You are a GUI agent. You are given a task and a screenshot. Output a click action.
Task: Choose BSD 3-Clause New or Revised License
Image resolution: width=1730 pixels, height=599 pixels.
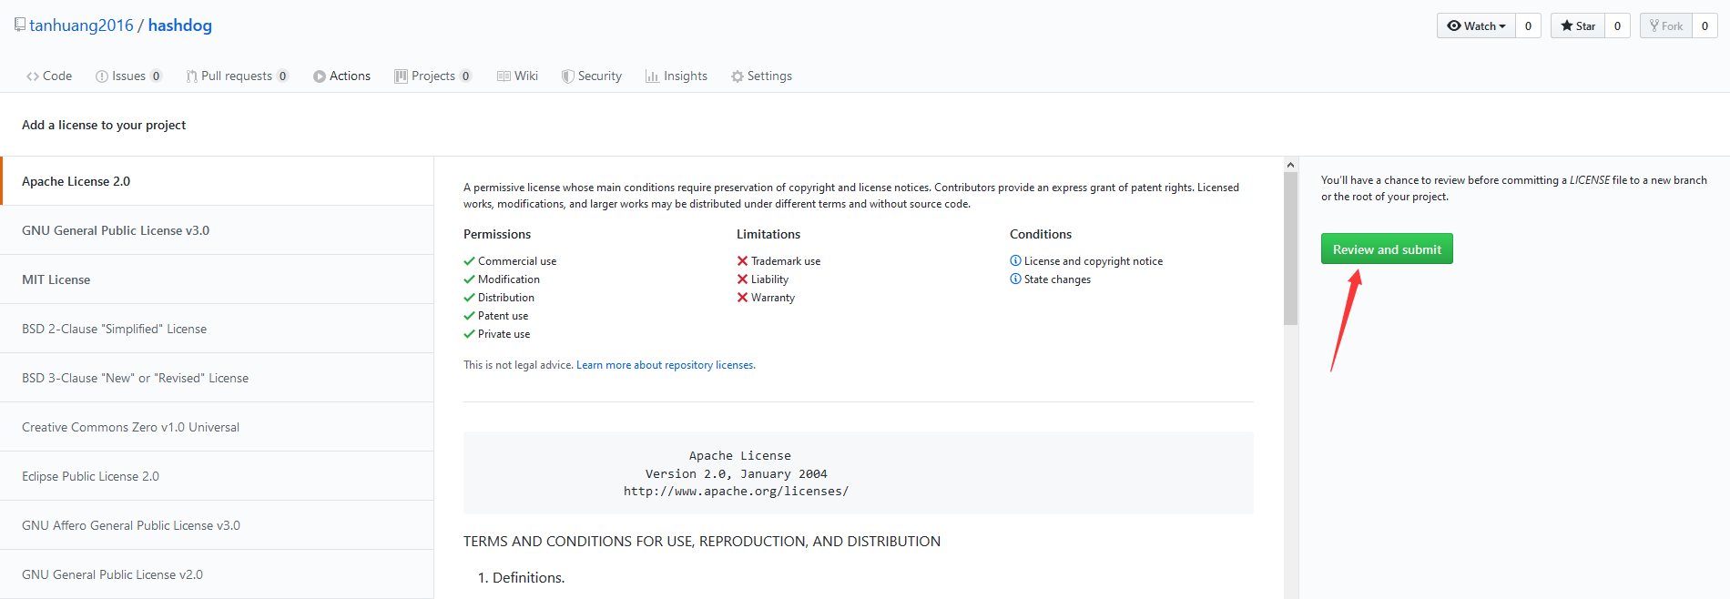coord(217,378)
